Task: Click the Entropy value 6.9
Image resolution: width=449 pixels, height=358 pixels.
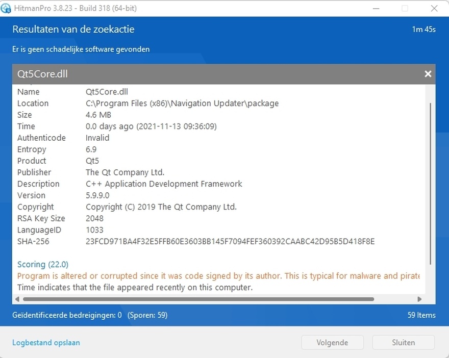Action: pos(91,149)
